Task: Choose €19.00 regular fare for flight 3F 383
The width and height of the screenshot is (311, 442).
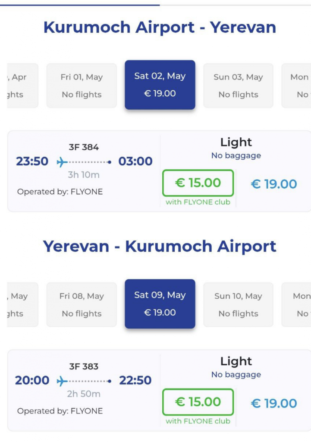Action: [274, 404]
